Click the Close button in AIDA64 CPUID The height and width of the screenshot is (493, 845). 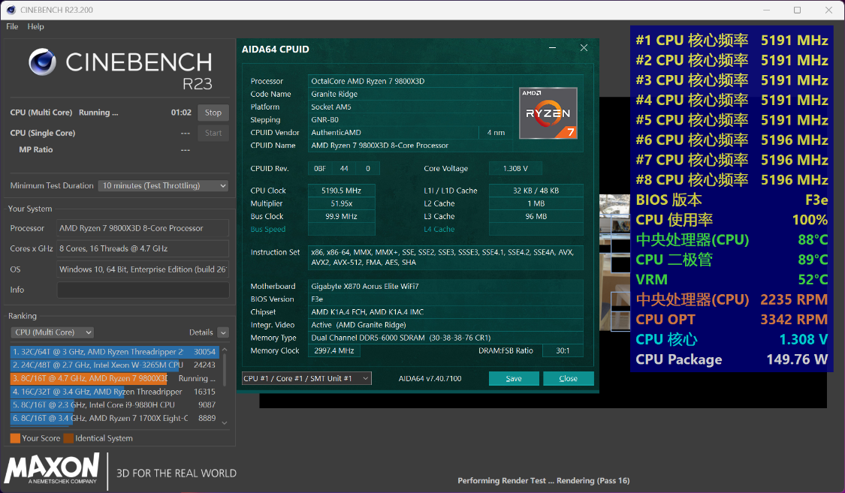569,378
